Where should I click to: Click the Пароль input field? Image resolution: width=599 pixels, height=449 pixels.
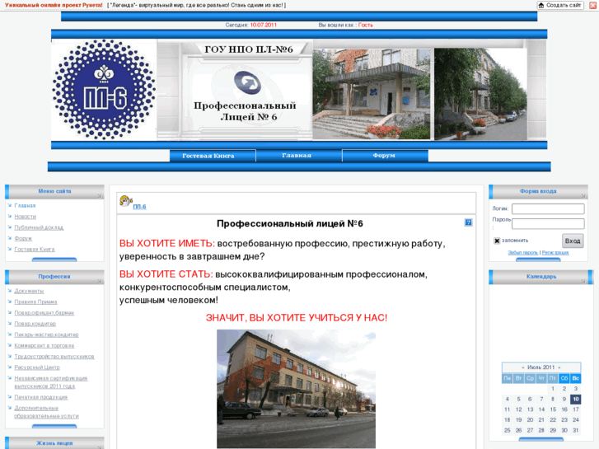(548, 223)
